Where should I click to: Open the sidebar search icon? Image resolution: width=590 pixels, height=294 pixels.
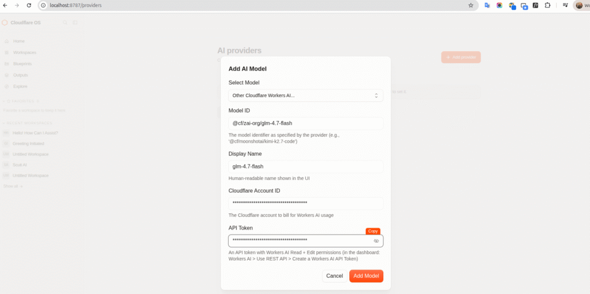point(65,22)
